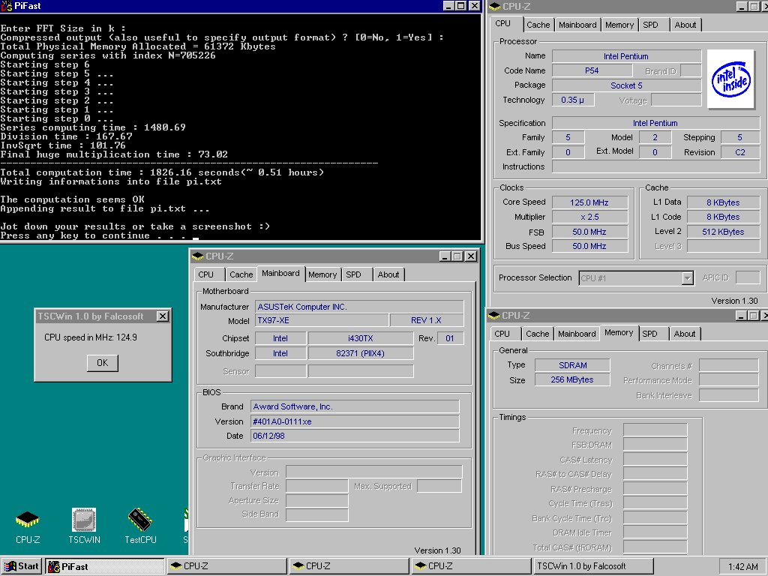
Task: Click the Specification Intel Pentium field
Action: pos(655,124)
